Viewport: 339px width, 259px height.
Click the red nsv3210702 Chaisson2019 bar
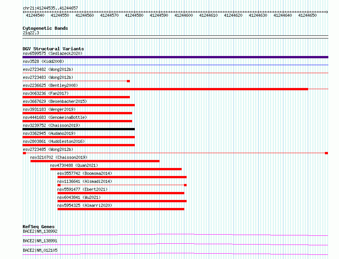pos(95,161)
